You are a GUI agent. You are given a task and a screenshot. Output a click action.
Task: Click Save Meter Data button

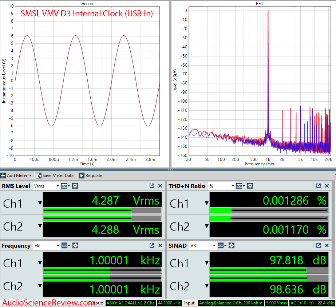(x=55, y=176)
